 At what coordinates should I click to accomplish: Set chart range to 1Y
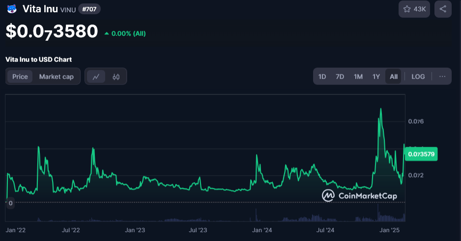(376, 77)
